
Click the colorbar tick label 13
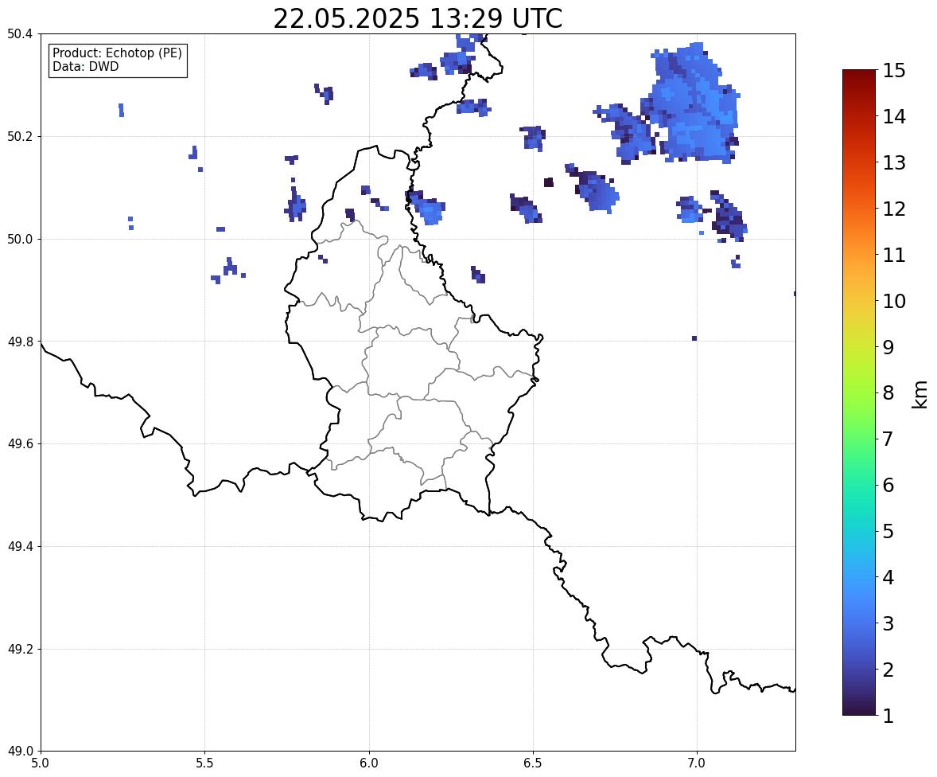894,162
